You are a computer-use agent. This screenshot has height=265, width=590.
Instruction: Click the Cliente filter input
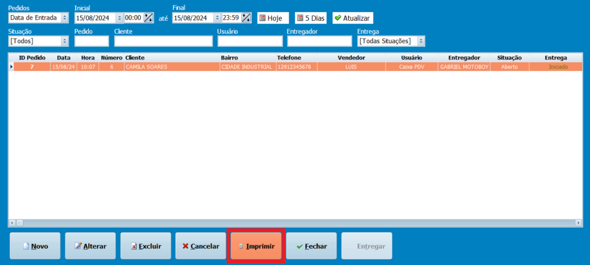[x=163, y=41]
